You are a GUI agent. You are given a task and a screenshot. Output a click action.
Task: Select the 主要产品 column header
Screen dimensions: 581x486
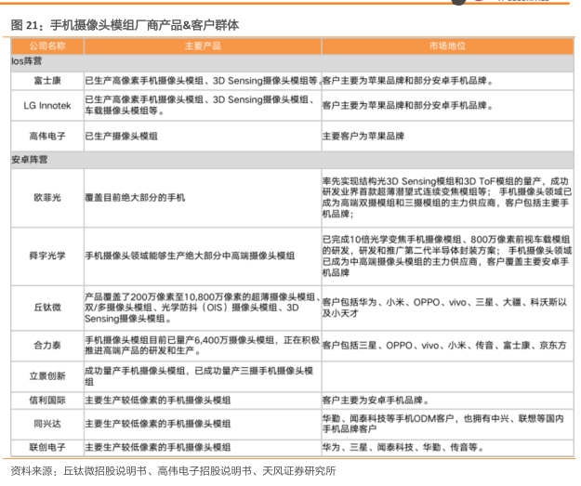202,45
